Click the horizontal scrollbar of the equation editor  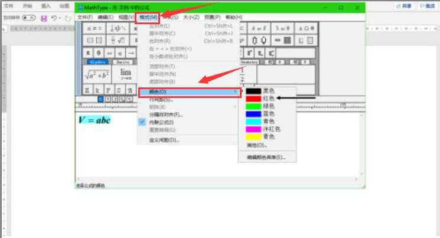tap(217, 179)
